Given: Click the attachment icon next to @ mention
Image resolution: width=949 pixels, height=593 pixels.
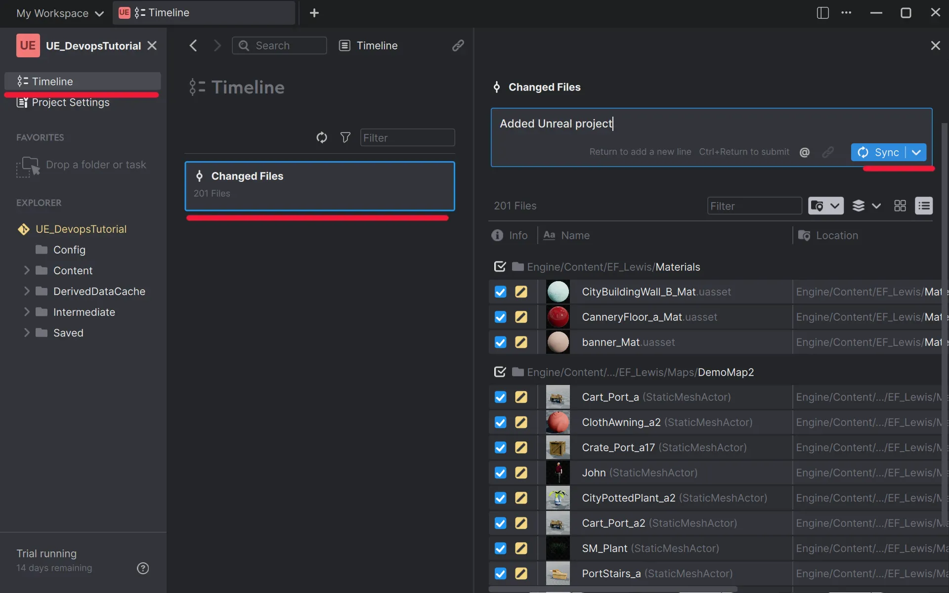Looking at the screenshot, I should click(x=828, y=152).
